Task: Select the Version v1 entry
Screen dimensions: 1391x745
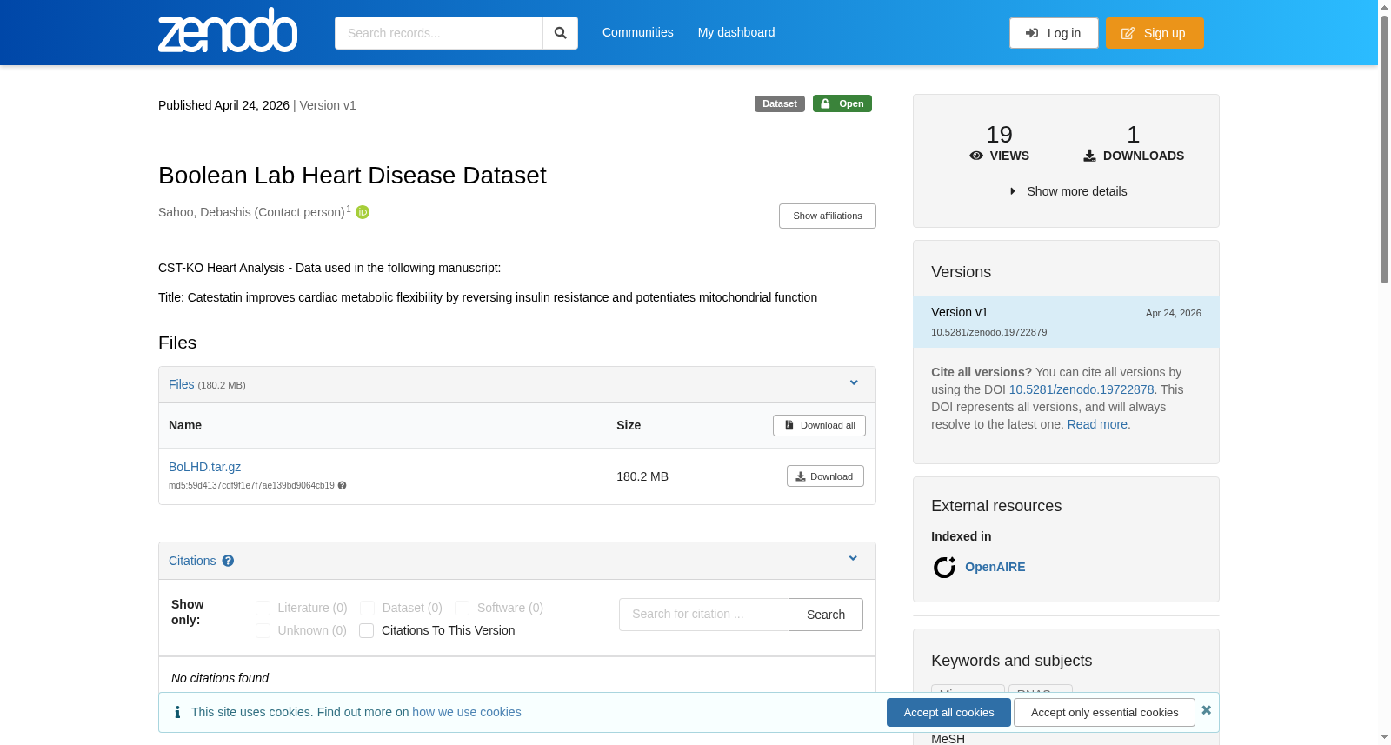Action: coord(1066,322)
